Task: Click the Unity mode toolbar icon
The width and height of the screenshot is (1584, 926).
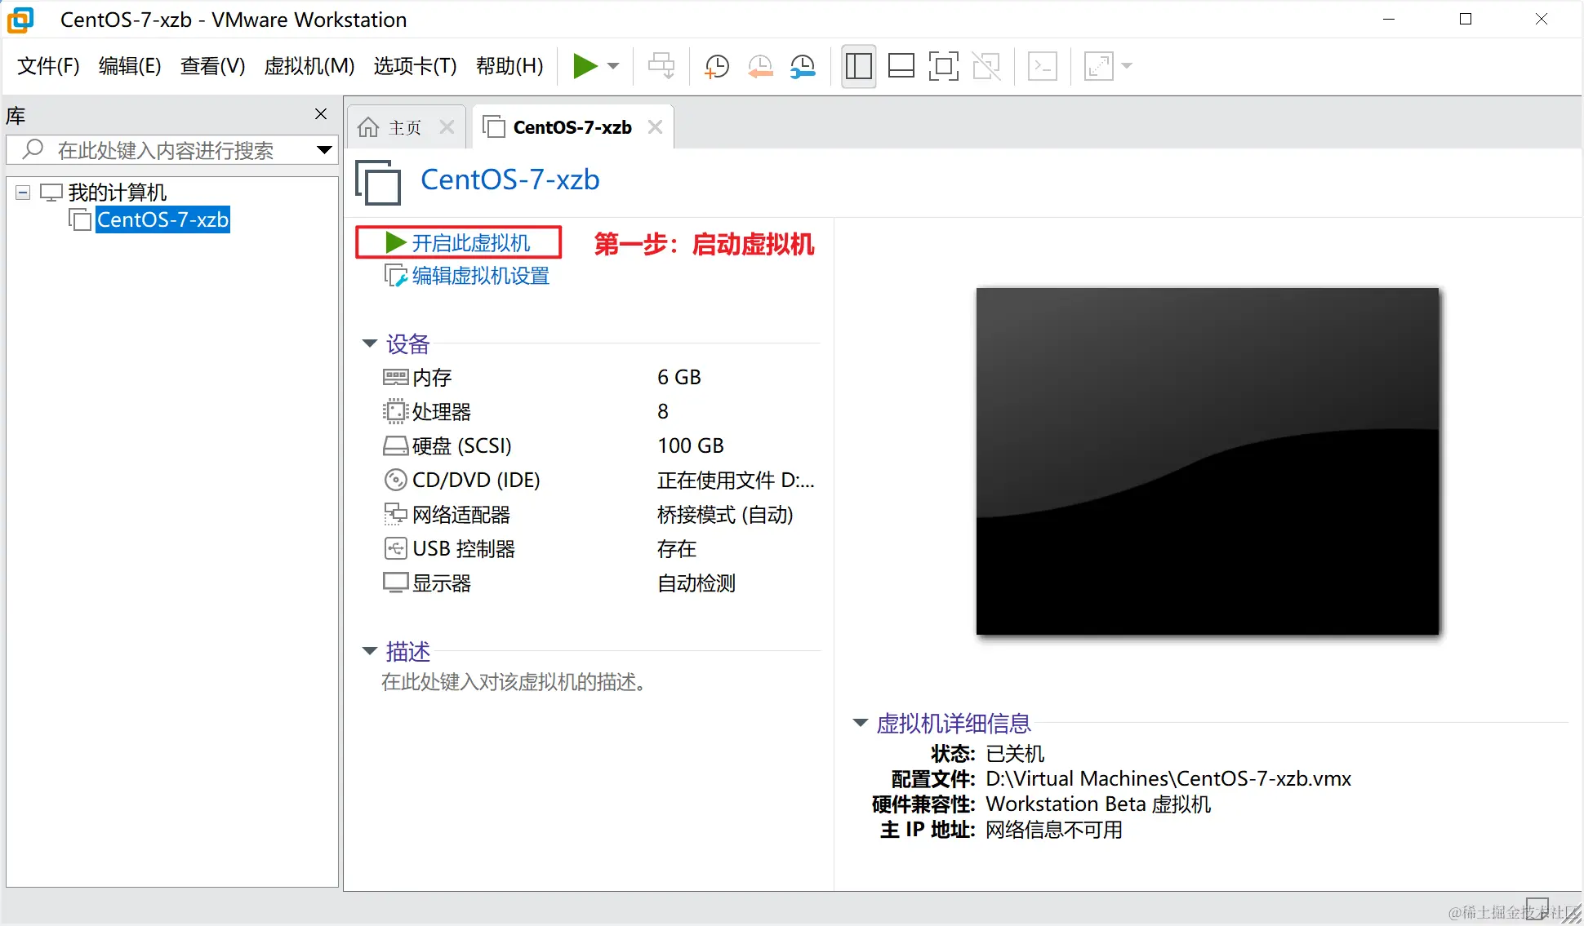Action: pyautogui.click(x=986, y=66)
